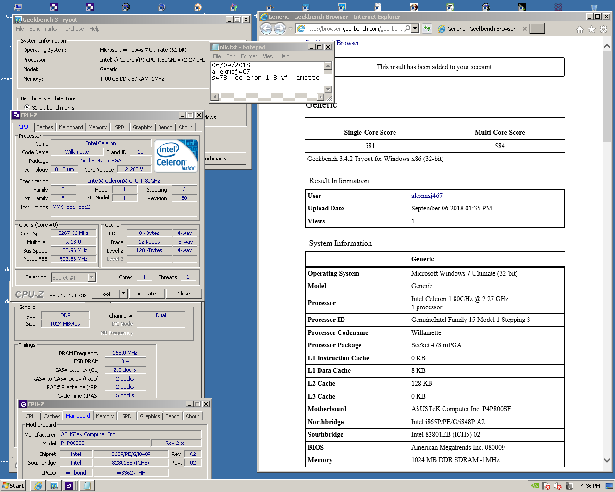Viewport: 615px width, 492px height.
Task: Click the search magnifier in address bar
Action: pos(407,29)
